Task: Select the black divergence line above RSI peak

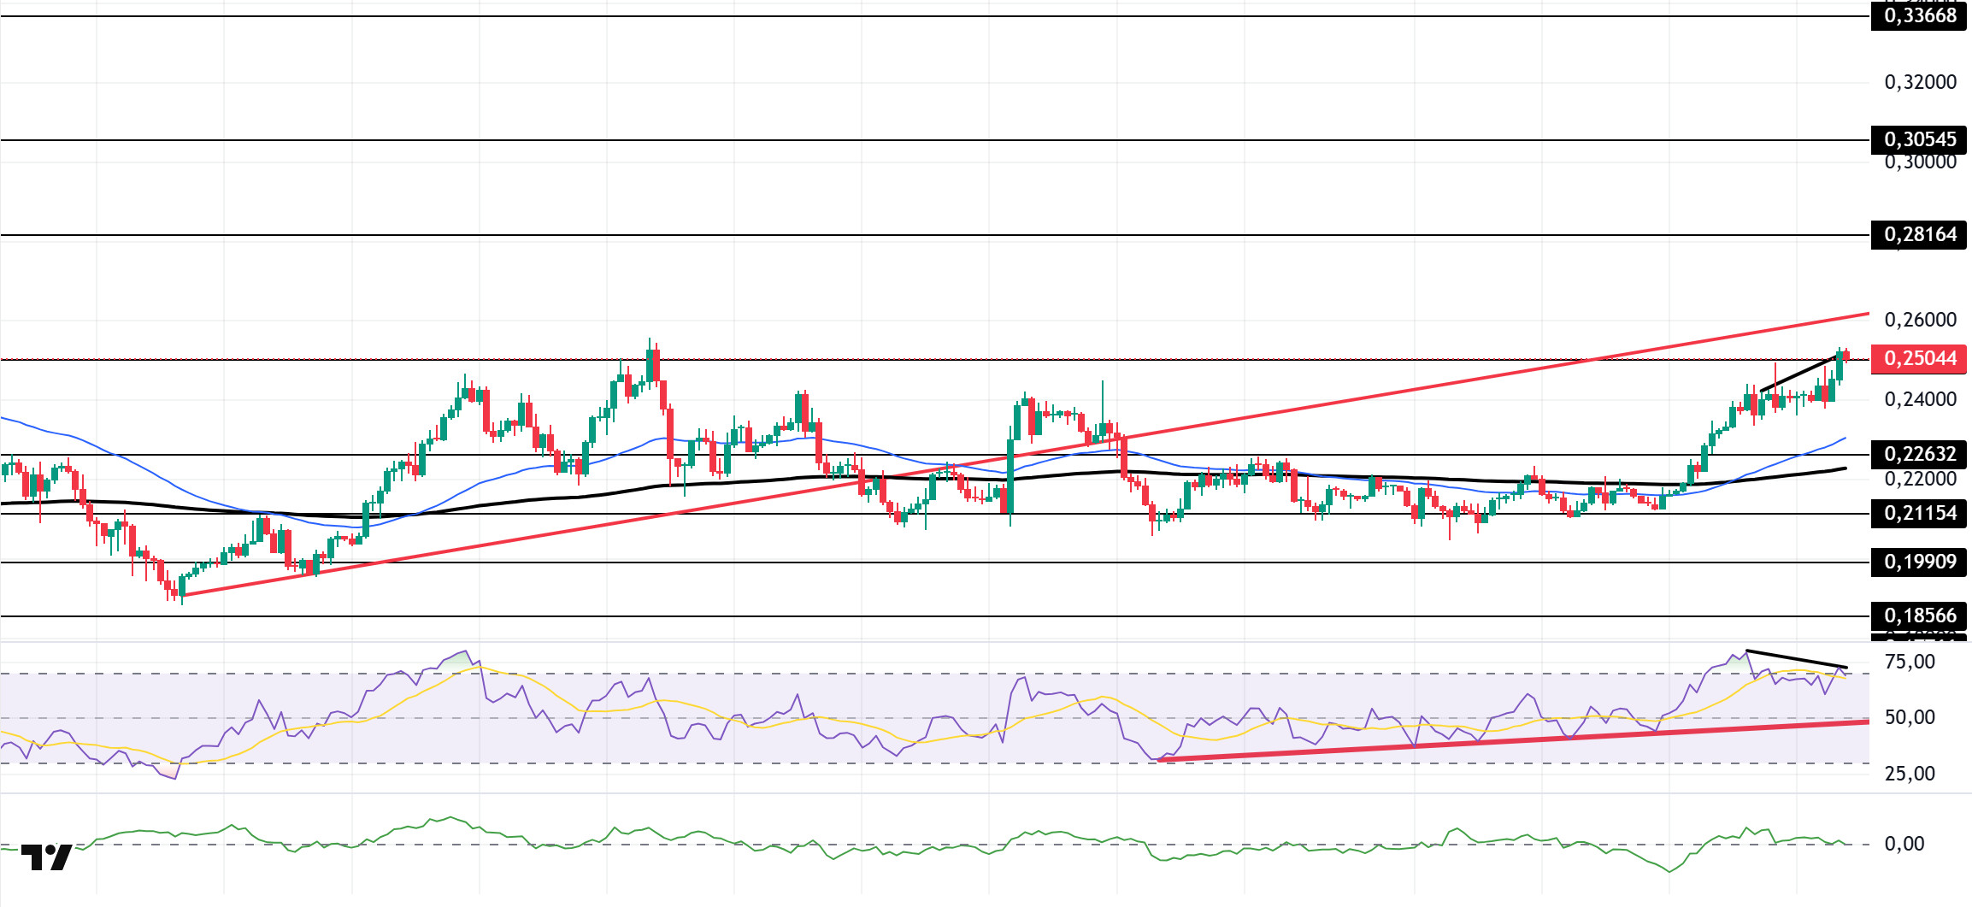Action: pos(1795,659)
